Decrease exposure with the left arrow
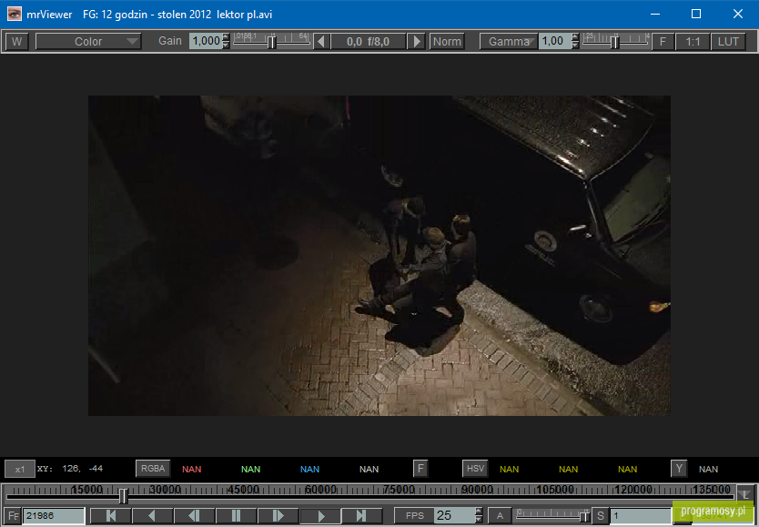 tap(321, 42)
